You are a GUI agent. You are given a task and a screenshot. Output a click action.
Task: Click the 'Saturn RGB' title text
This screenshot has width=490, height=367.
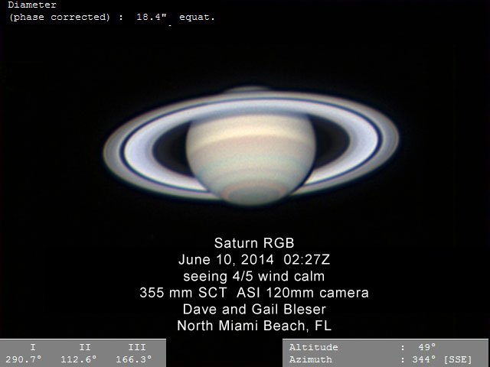254,243
